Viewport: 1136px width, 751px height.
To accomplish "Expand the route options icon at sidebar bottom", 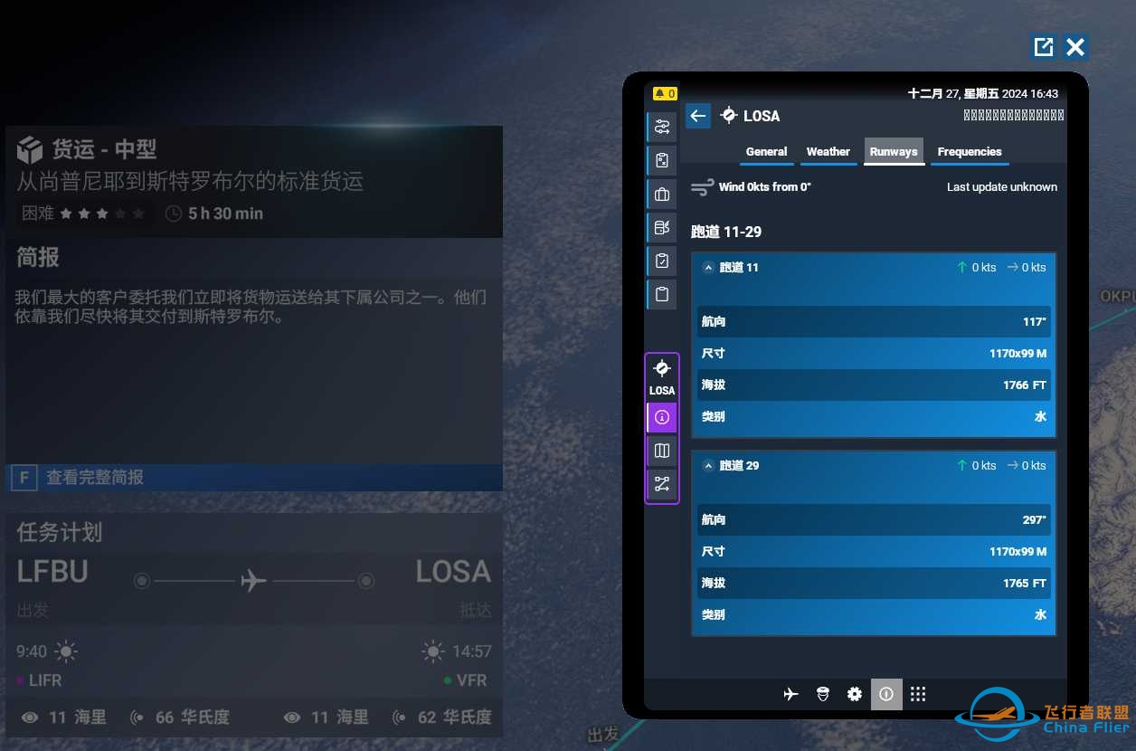I will click(x=661, y=484).
